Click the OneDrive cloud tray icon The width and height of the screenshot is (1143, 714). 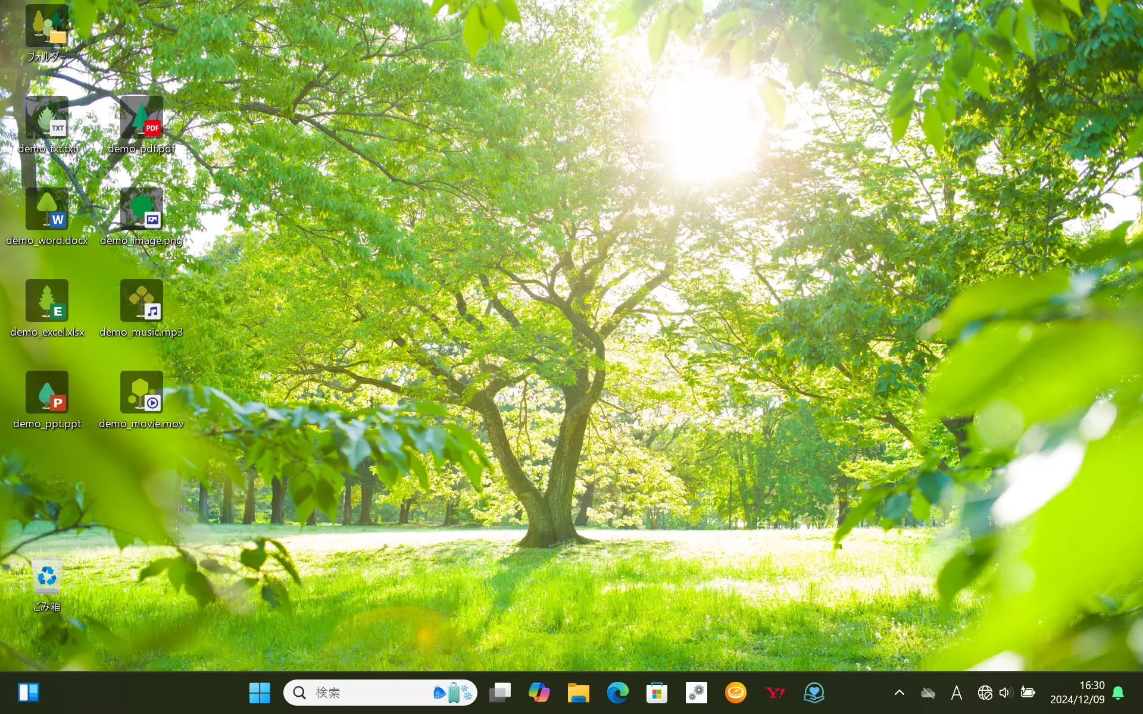point(927,693)
